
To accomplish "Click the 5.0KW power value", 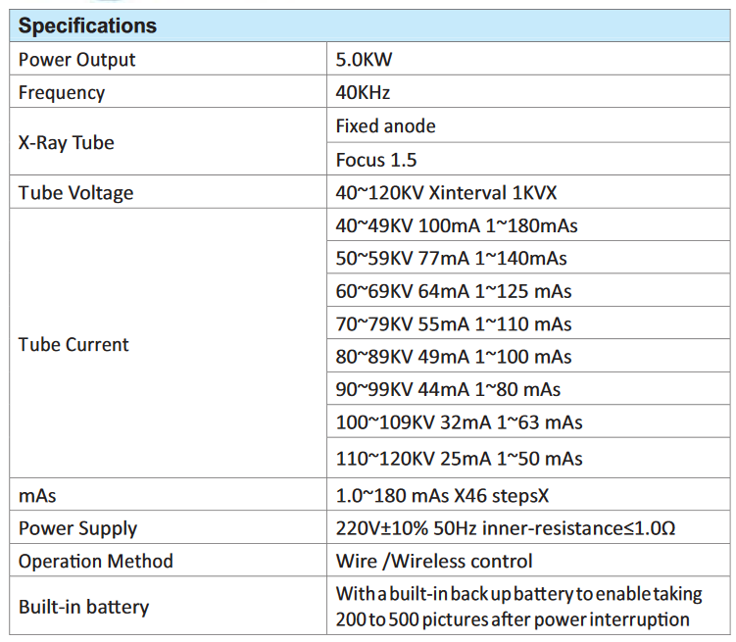I will click(x=365, y=60).
